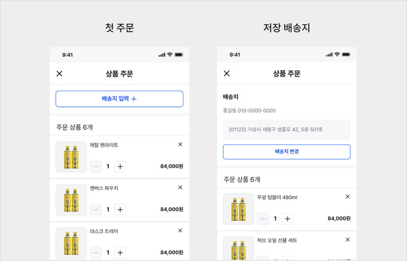
Task: Click the 캔버스 파우치 product name
Action: coord(104,188)
